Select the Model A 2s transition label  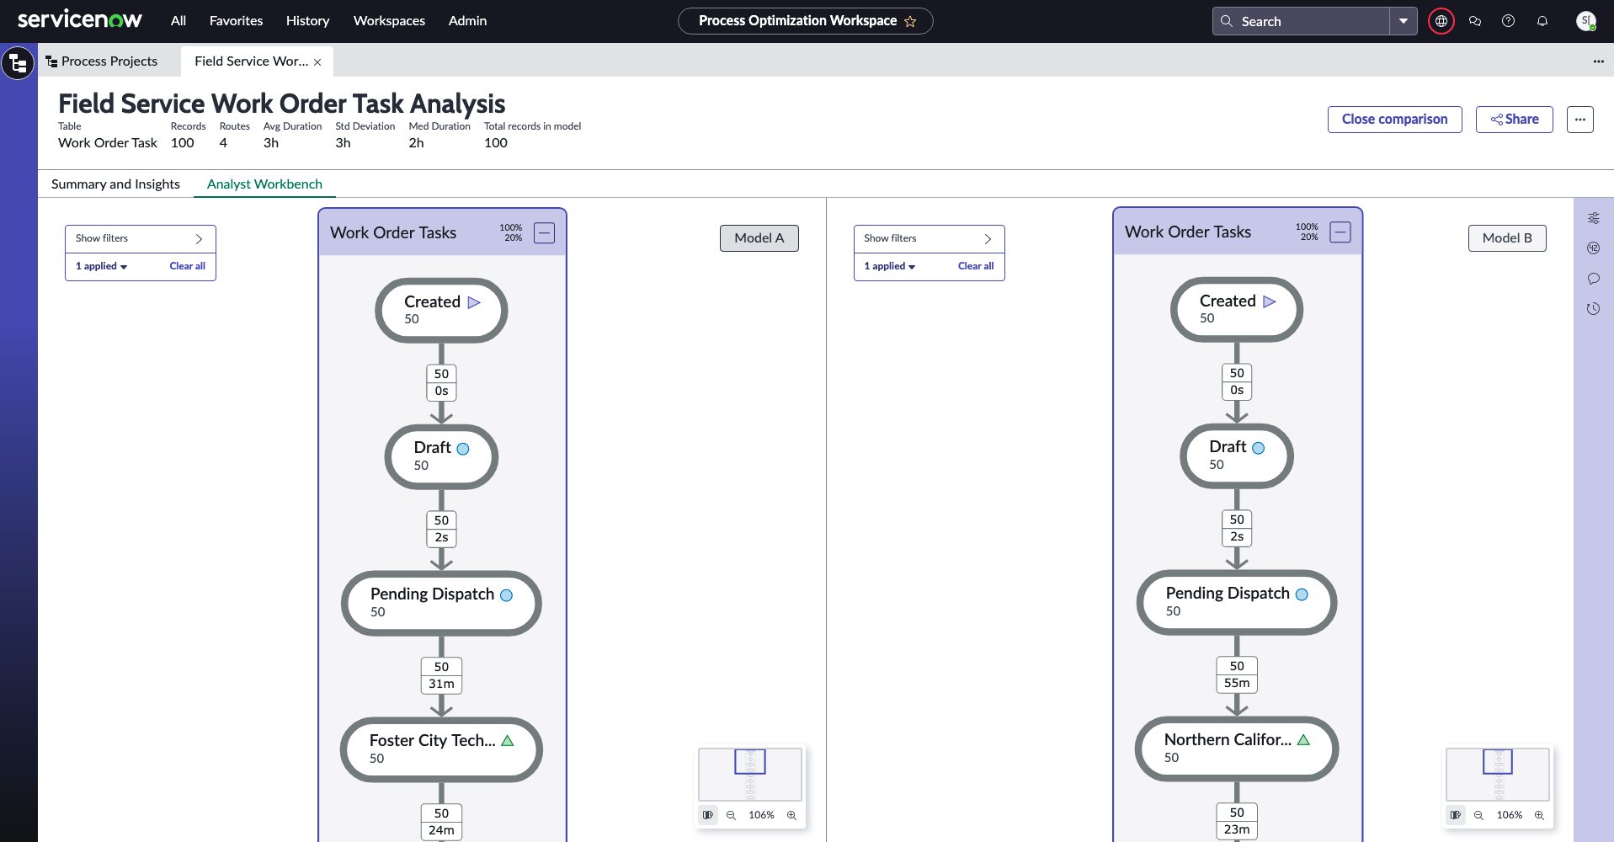point(442,529)
